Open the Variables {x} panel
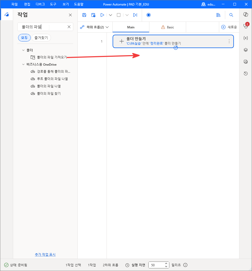 [246, 38]
